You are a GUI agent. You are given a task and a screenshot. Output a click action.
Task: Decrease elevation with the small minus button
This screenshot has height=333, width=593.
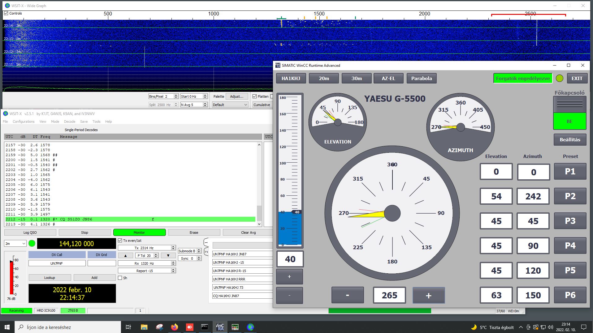(x=289, y=295)
